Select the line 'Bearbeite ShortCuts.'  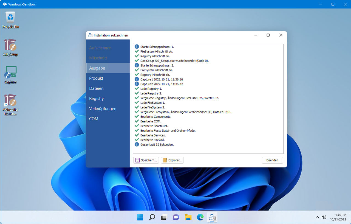(x=154, y=126)
